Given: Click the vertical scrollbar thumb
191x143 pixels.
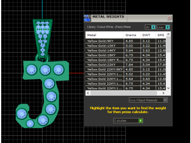Looking at the screenshot, I should point(168,44).
